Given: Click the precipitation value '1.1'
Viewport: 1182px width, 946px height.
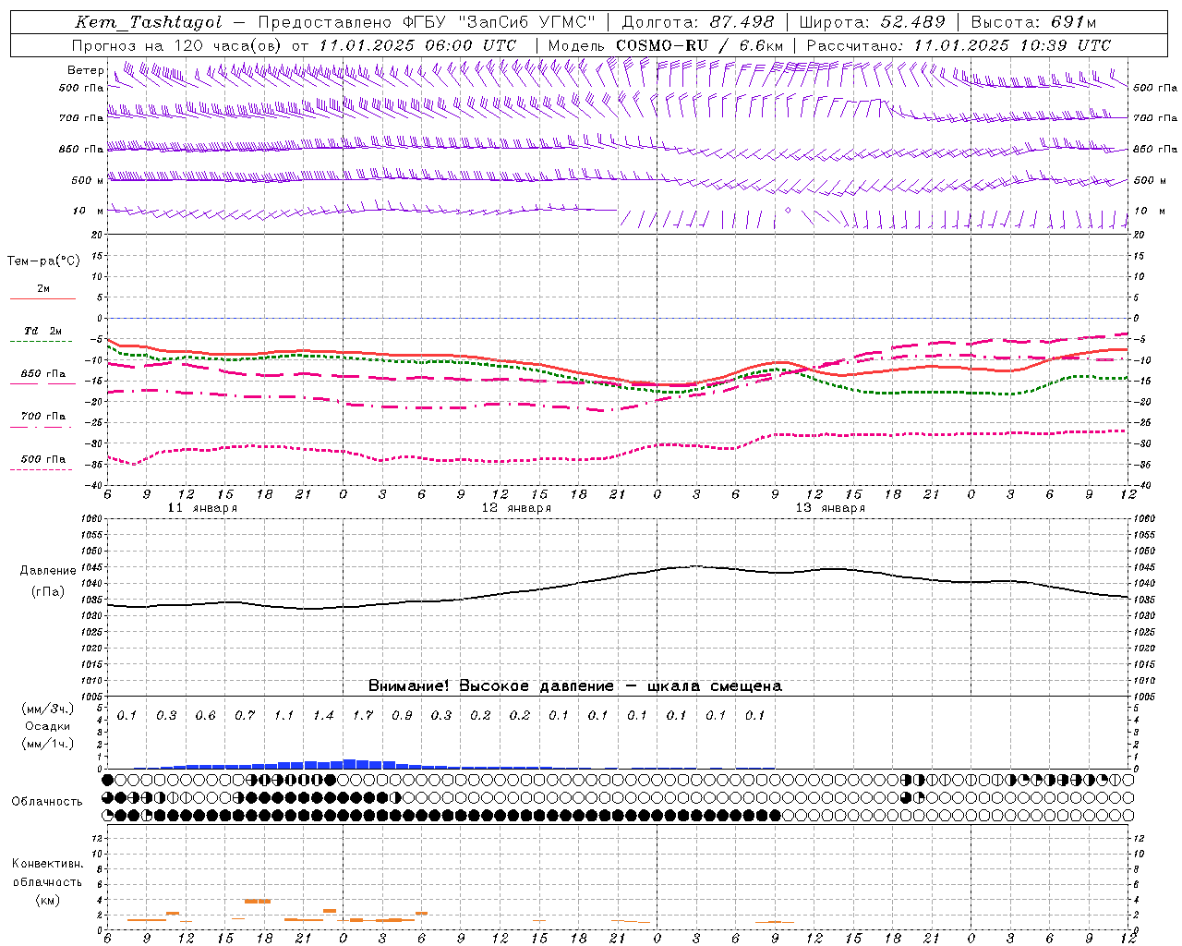Looking at the screenshot, I should coord(283,715).
